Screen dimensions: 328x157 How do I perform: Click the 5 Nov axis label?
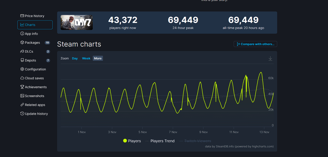(143, 132)
